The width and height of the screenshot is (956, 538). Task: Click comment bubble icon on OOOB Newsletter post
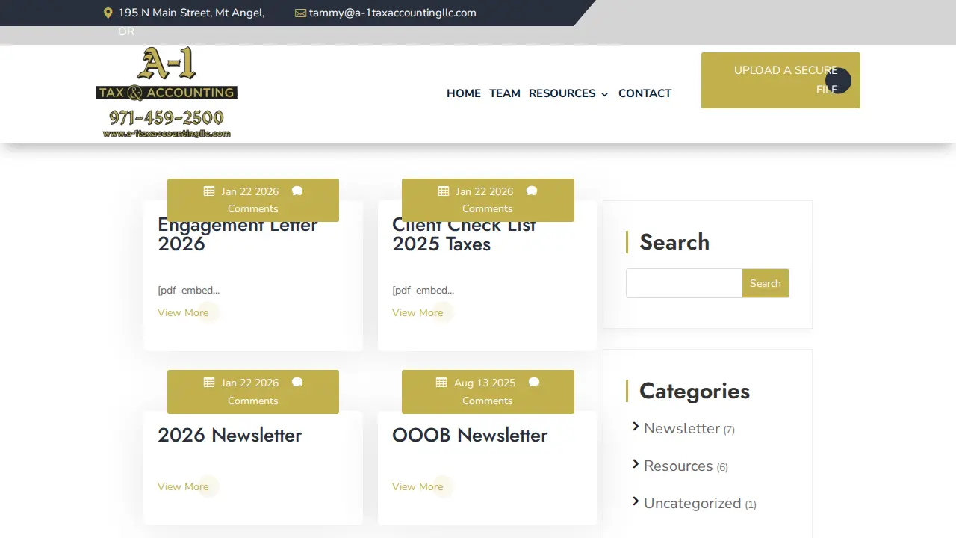coord(534,383)
